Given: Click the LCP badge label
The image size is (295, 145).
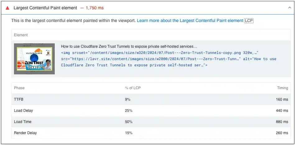Looking at the screenshot, I should [x=249, y=21].
